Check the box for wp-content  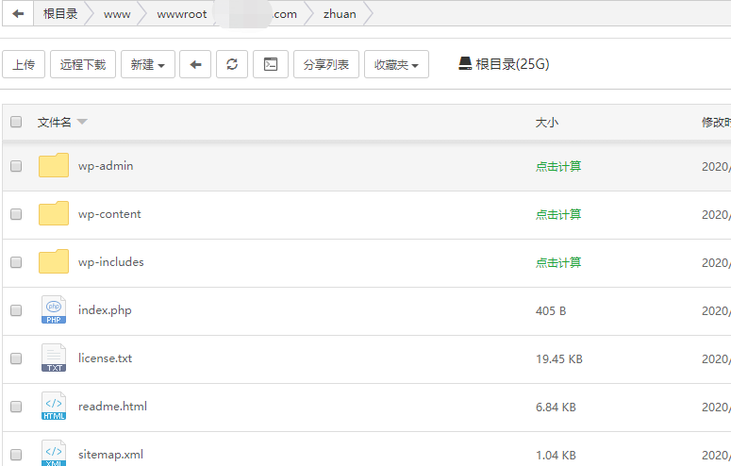click(x=16, y=214)
